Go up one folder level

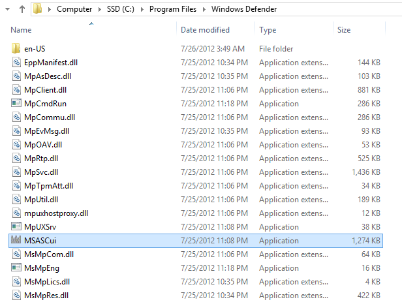coord(22,9)
